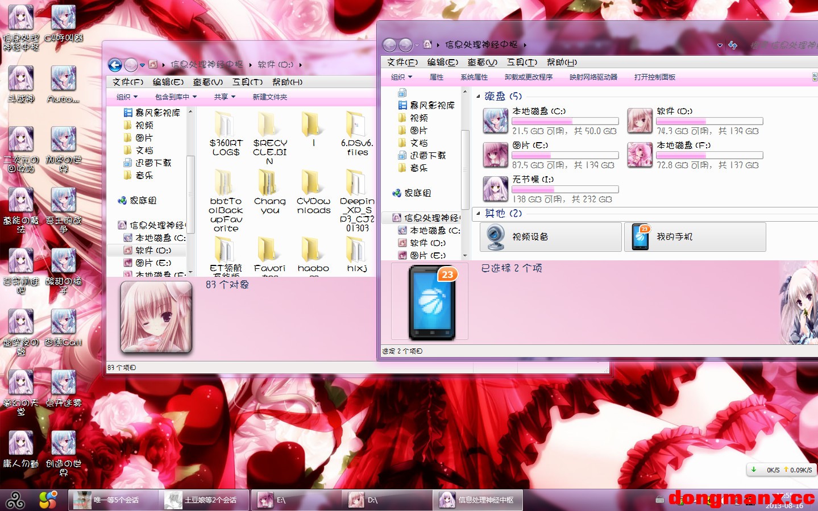The height and width of the screenshot is (511, 818).
Task: Open the Changyou folder
Action: 268,184
